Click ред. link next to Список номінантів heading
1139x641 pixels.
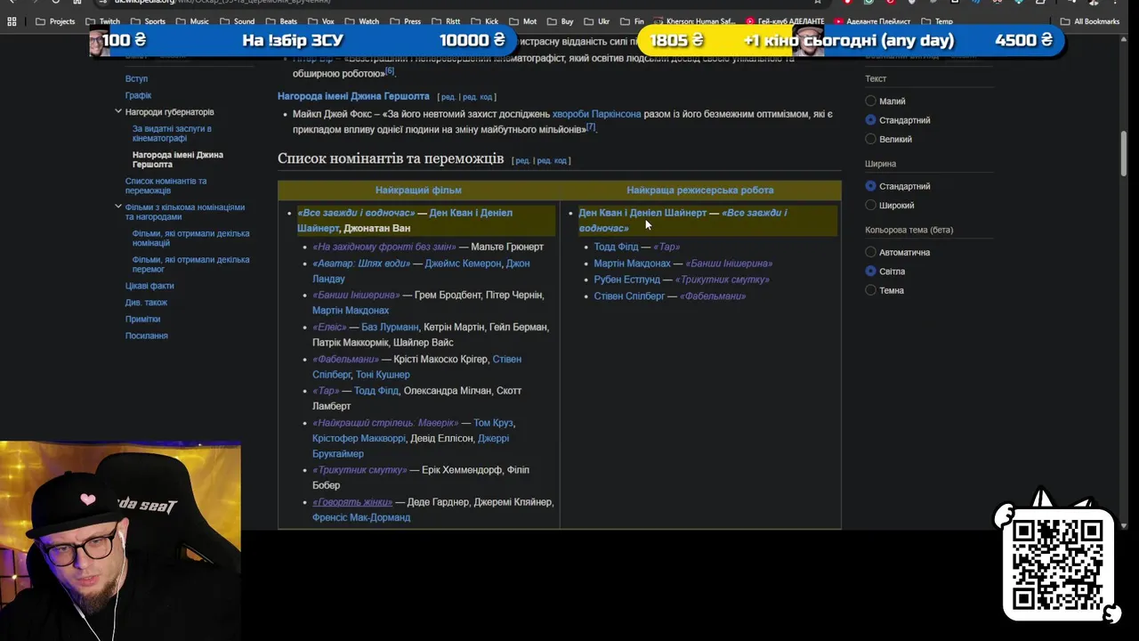pos(522,161)
